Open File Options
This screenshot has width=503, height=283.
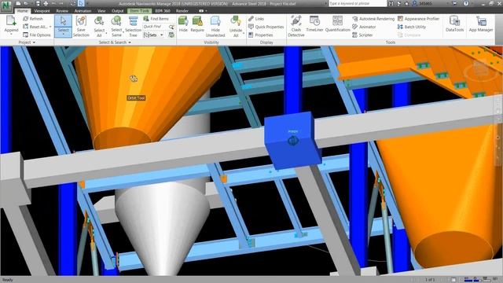(x=37, y=35)
